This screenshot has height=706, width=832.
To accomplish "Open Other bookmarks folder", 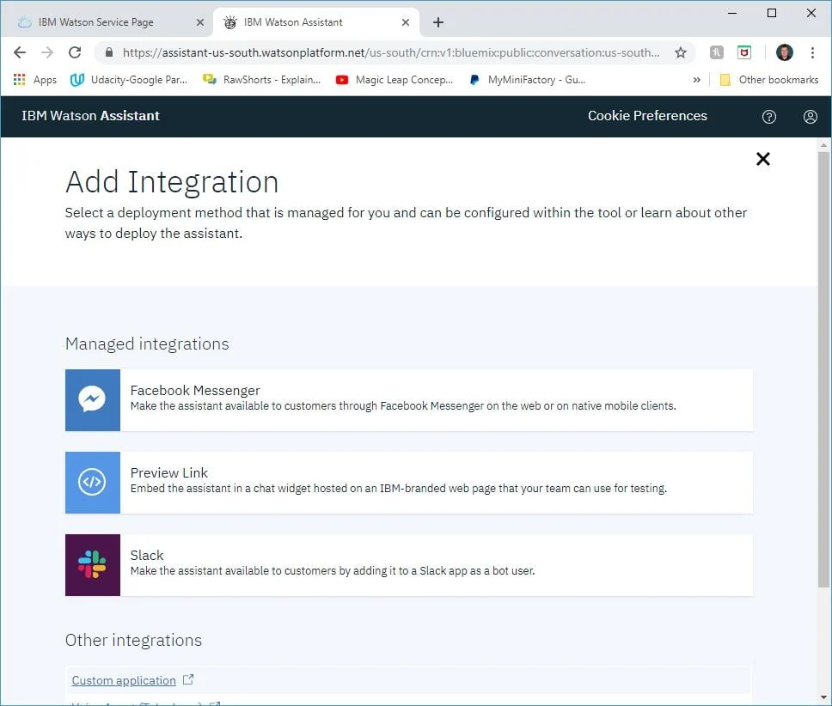I will click(769, 80).
